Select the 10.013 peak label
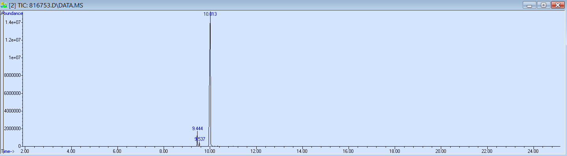The image size is (567, 156). tap(210, 14)
